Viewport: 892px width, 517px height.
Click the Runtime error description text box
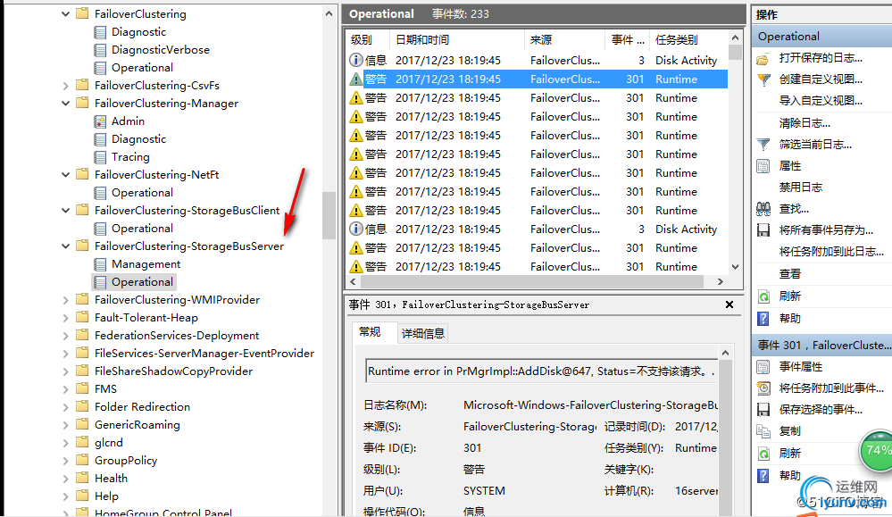pos(541,371)
